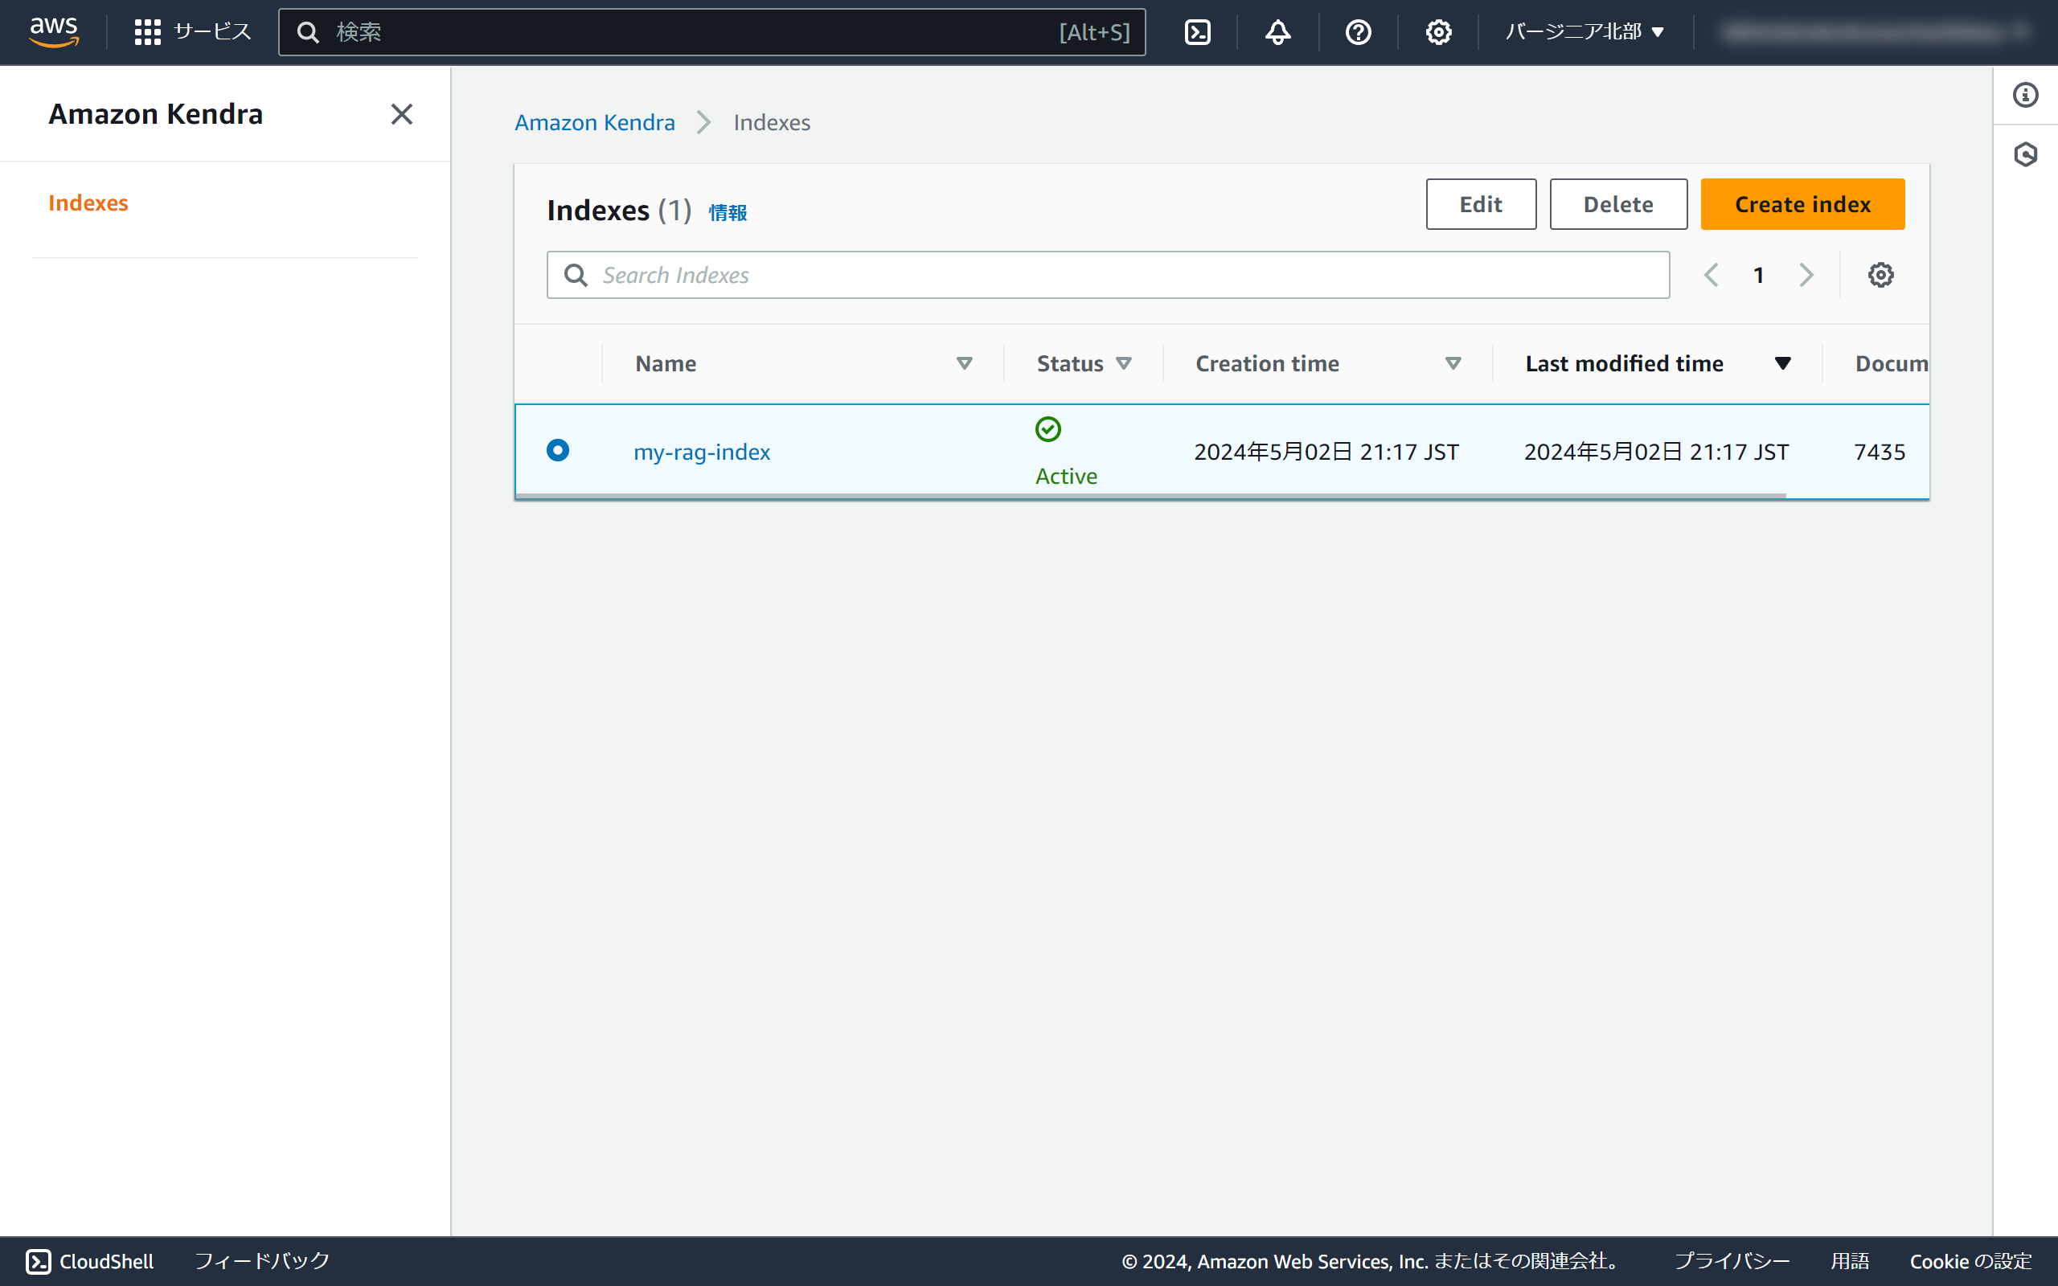Open the console settings gear in top bar
Image resolution: width=2058 pixels, height=1286 pixels.
[x=1438, y=32]
